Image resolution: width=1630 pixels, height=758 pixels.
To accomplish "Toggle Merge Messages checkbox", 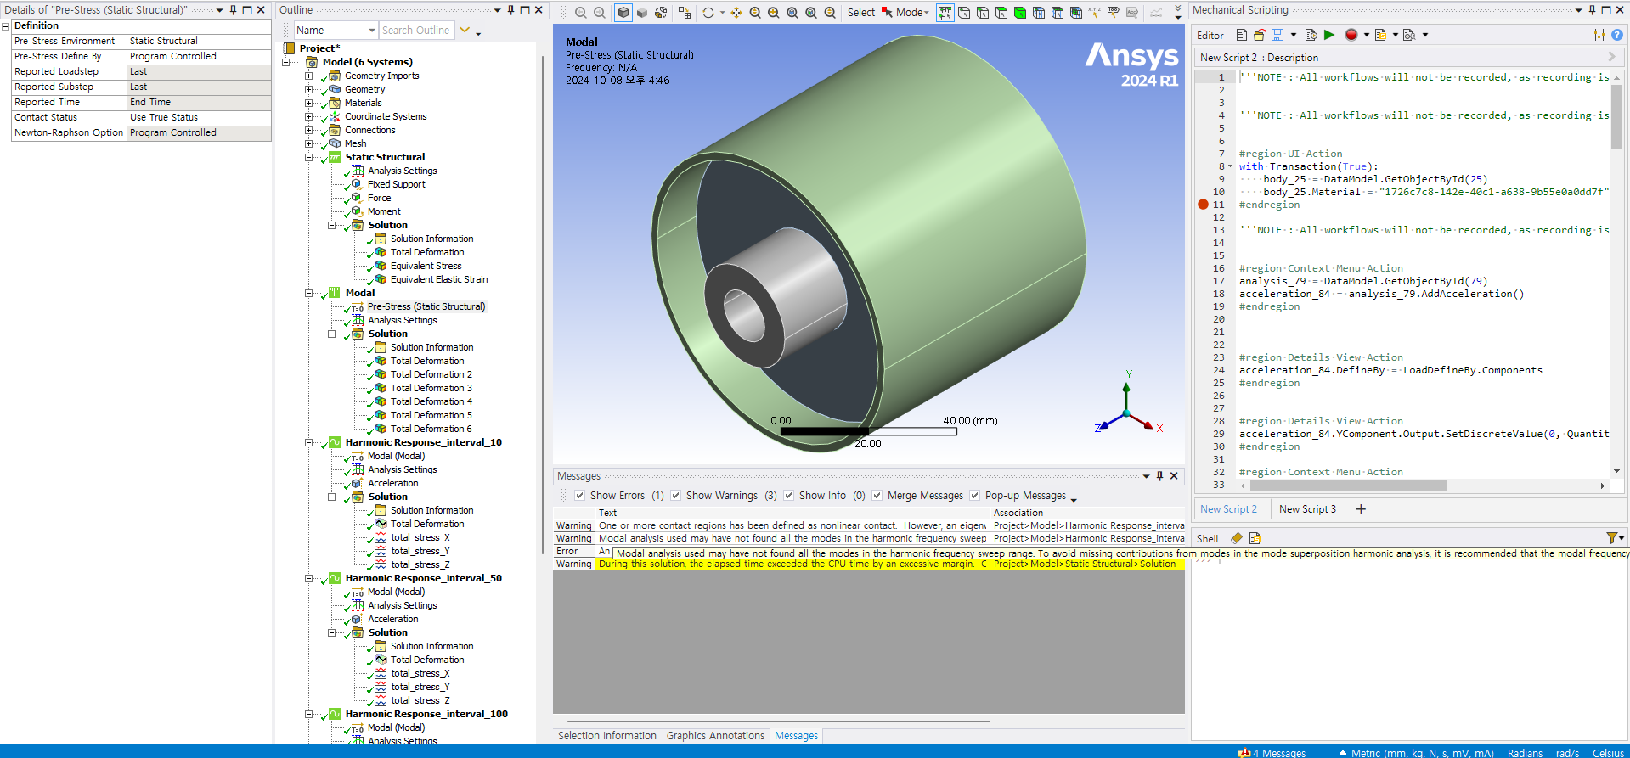I will pyautogui.click(x=877, y=496).
